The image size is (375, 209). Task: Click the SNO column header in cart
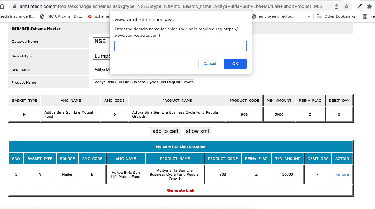pos(16,159)
